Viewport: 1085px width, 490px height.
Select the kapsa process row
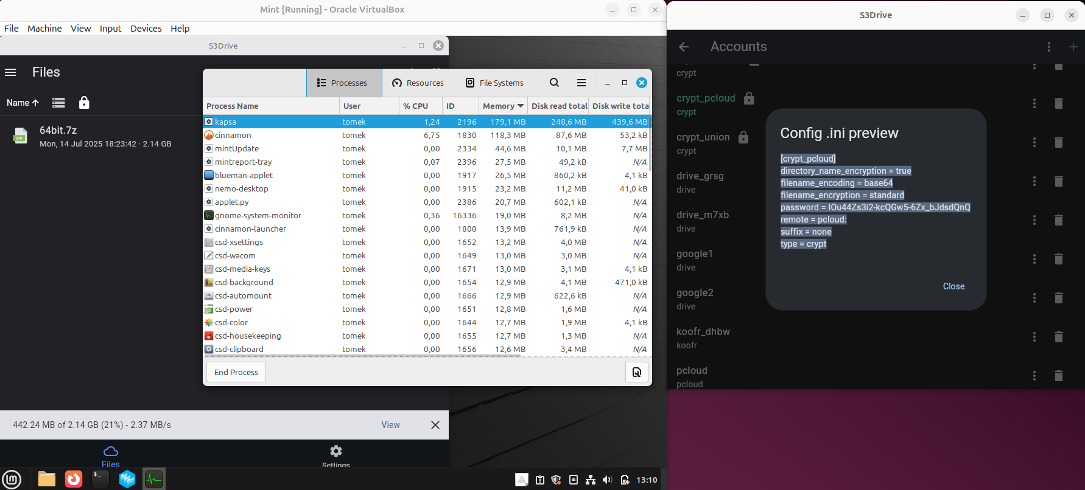pos(427,122)
